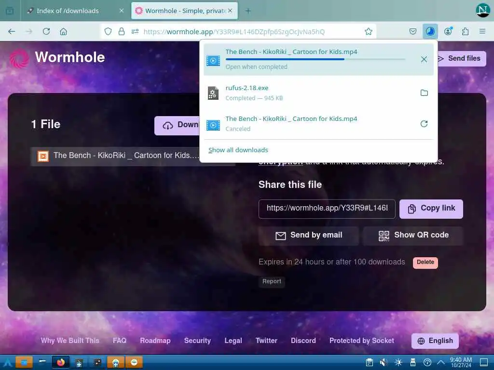This screenshot has width=494, height=370.
Task: Click the show desktop button in taskbar
Action: click(x=484, y=362)
